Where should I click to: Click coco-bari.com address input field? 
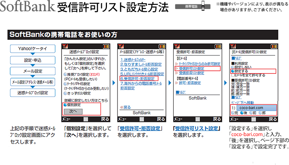256,108
